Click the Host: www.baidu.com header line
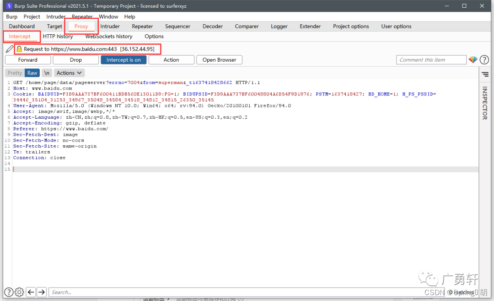Image resolution: width=494 pixels, height=301 pixels. point(43,88)
